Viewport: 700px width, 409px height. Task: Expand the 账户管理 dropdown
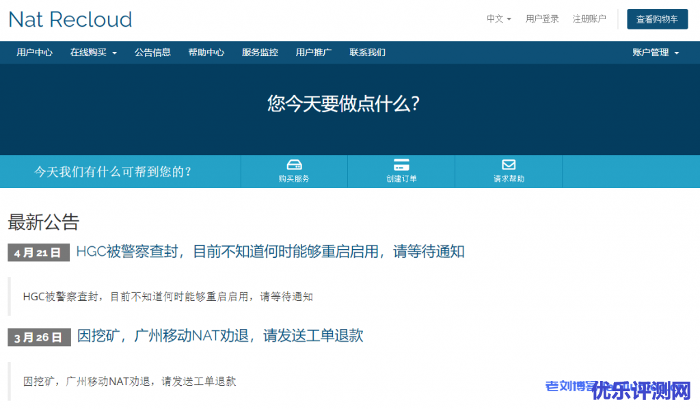[656, 53]
